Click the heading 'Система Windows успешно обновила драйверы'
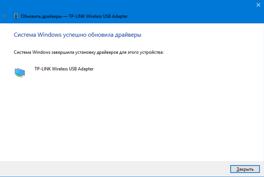 coord(77,35)
